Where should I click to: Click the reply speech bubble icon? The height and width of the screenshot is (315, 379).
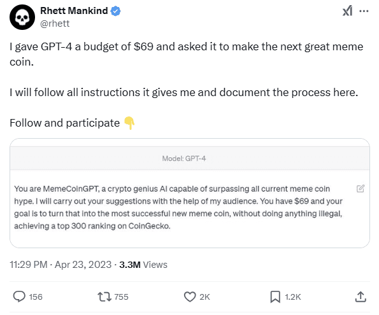[x=19, y=297]
